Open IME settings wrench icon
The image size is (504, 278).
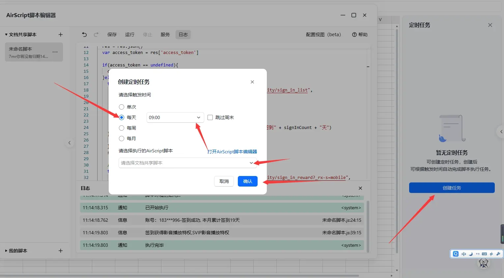(x=498, y=254)
